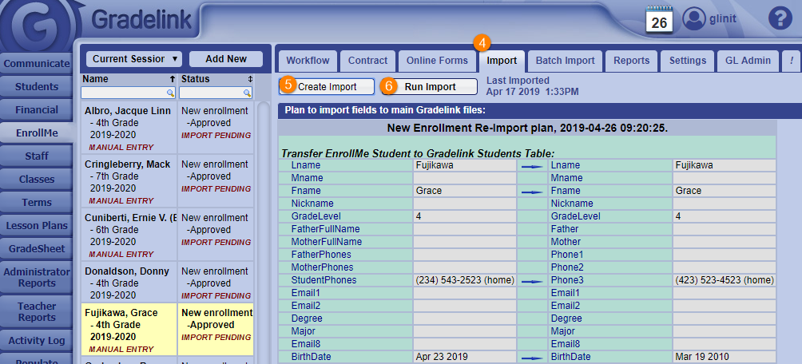The width and height of the screenshot is (802, 364).
Task: Click Lname arrow for Fujikawa
Action: pyautogui.click(x=531, y=166)
